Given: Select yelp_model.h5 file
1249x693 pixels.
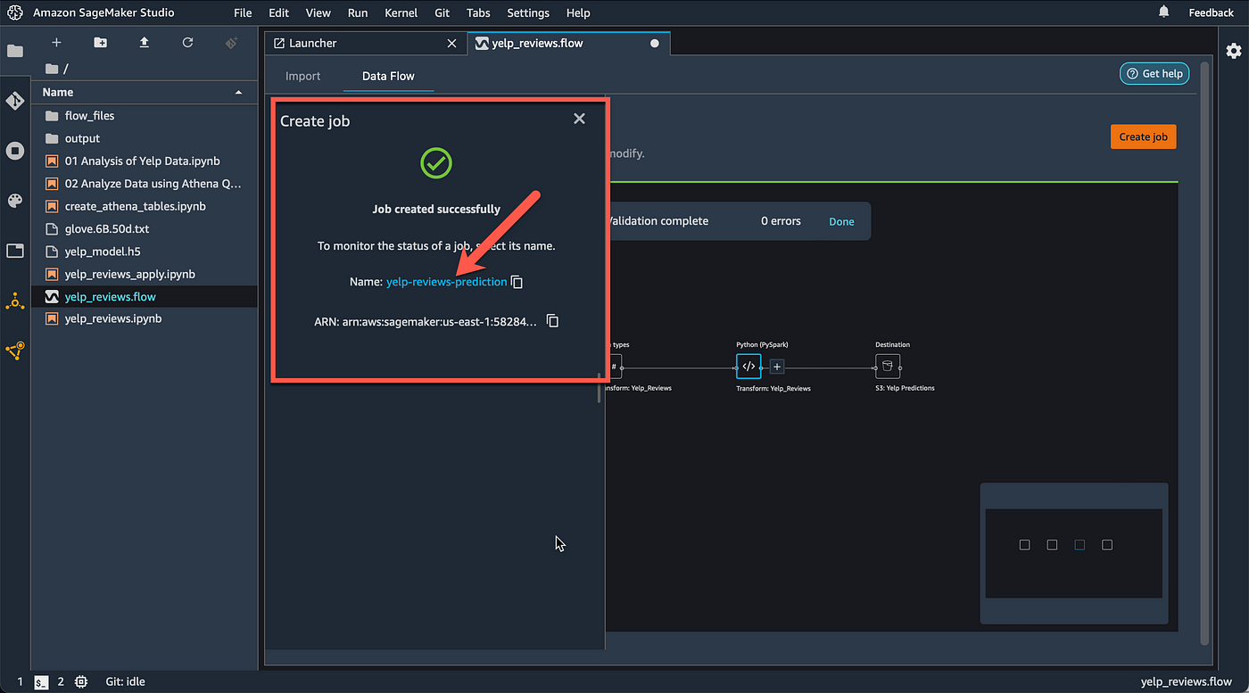Looking at the screenshot, I should click(144, 252).
